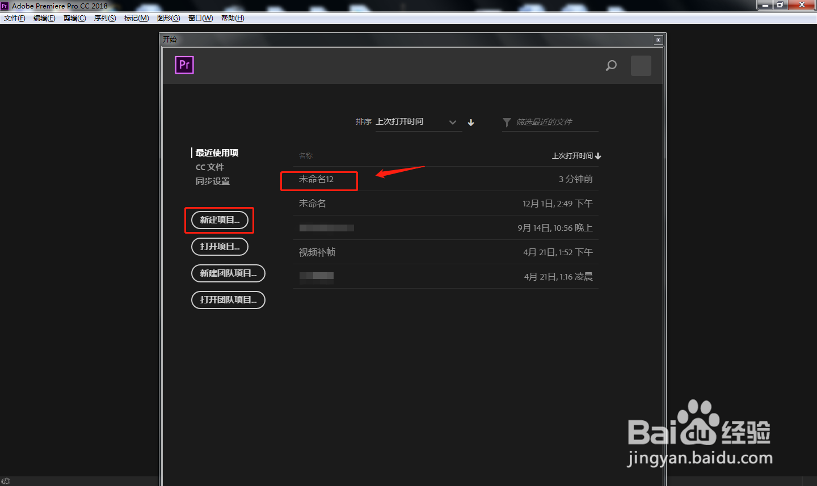817x486 pixels.
Task: Open recent project 视频补帧
Action: 446,252
